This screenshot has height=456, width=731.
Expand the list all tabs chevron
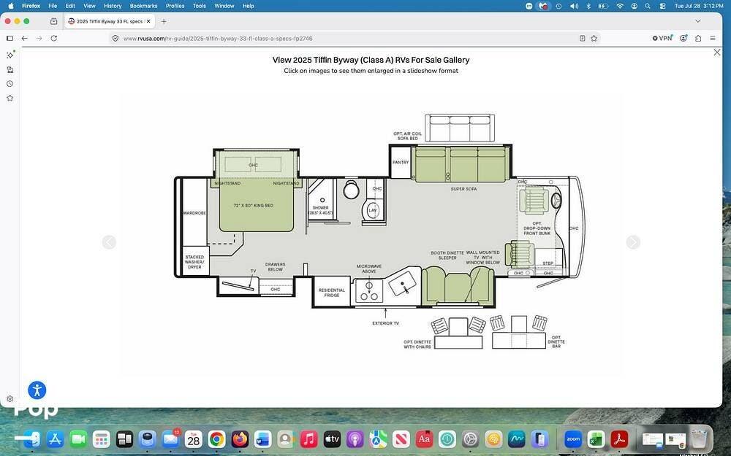tap(698, 21)
